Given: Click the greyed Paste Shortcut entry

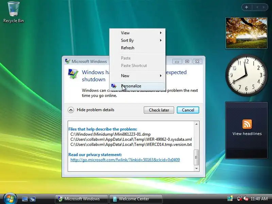Looking at the screenshot, I should click(x=137, y=66).
